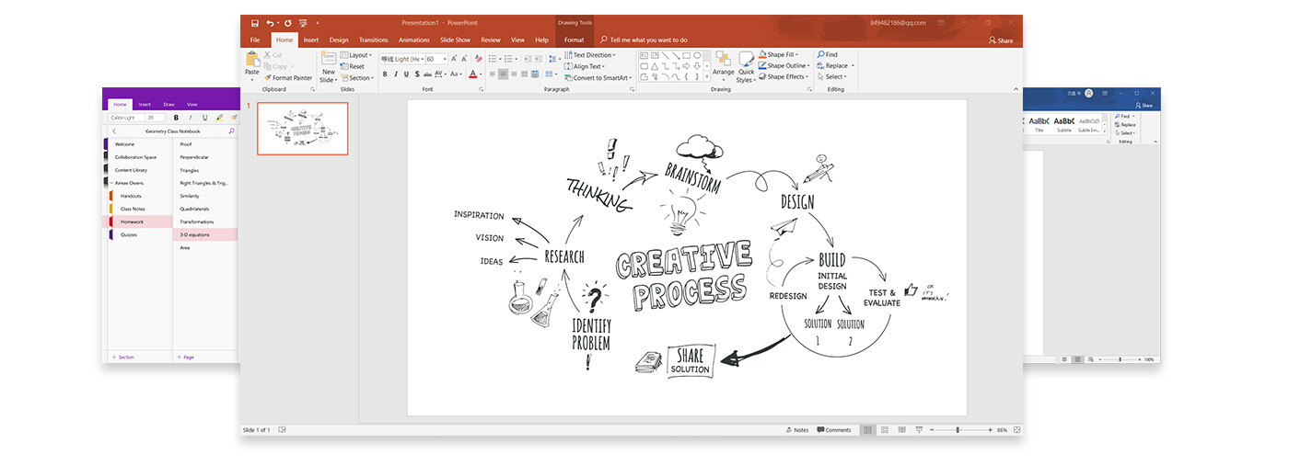Toggle Bold text formatting

(x=385, y=74)
